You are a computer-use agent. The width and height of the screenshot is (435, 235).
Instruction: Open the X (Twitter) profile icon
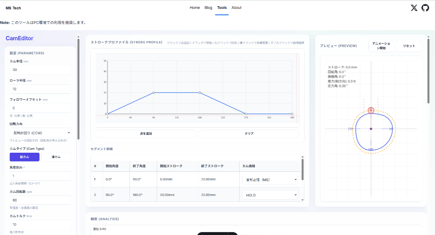click(414, 8)
